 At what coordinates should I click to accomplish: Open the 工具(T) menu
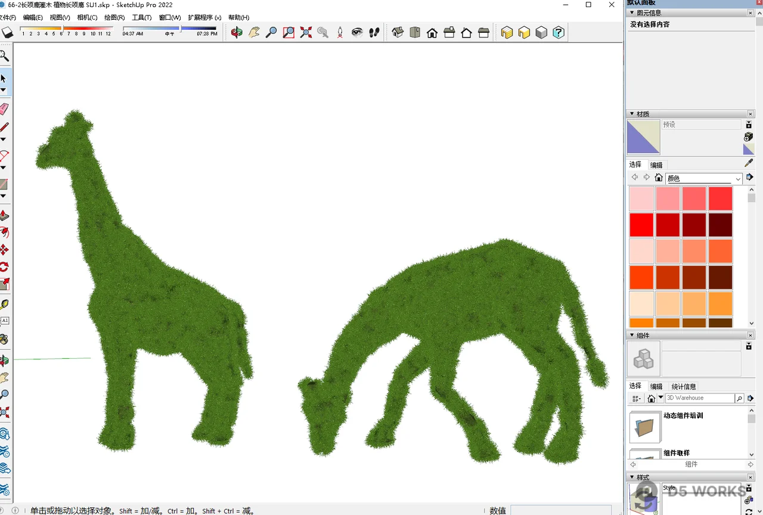point(141,17)
